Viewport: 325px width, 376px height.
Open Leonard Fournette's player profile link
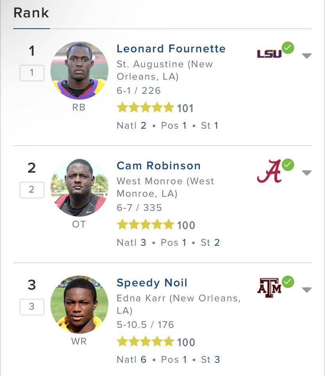point(171,49)
